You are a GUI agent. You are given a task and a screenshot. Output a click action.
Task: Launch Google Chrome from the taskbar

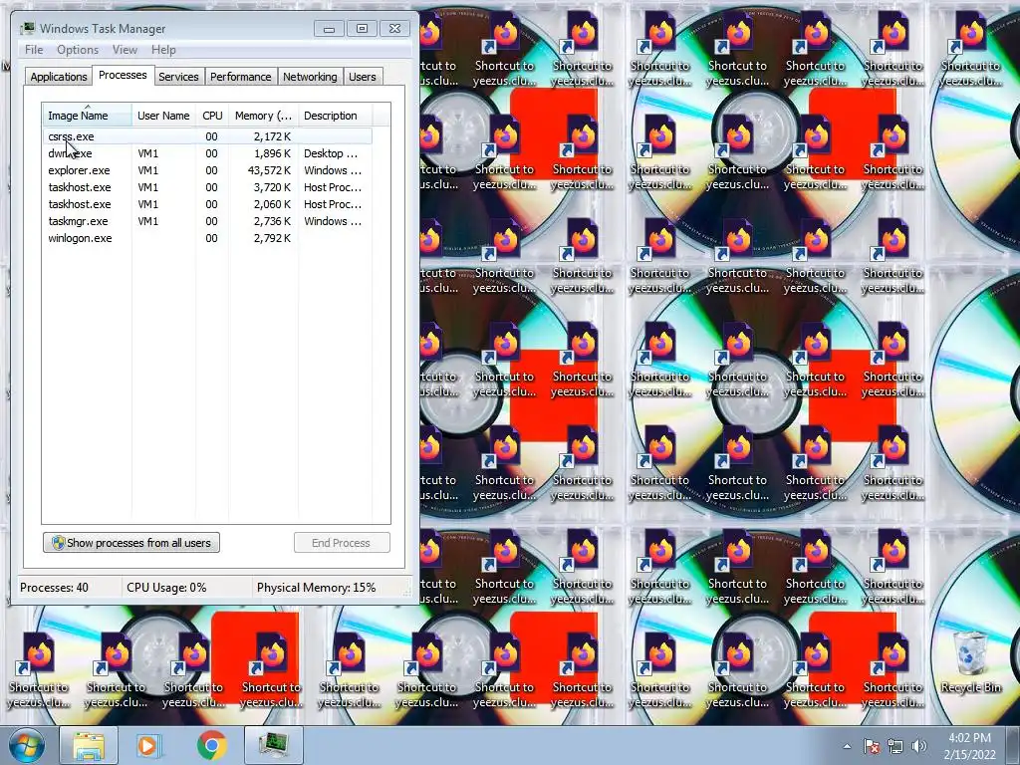point(212,745)
